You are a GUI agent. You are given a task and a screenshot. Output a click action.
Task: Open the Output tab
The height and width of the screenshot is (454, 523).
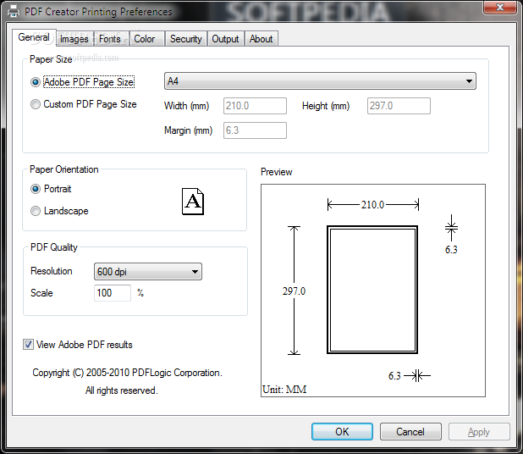(225, 39)
